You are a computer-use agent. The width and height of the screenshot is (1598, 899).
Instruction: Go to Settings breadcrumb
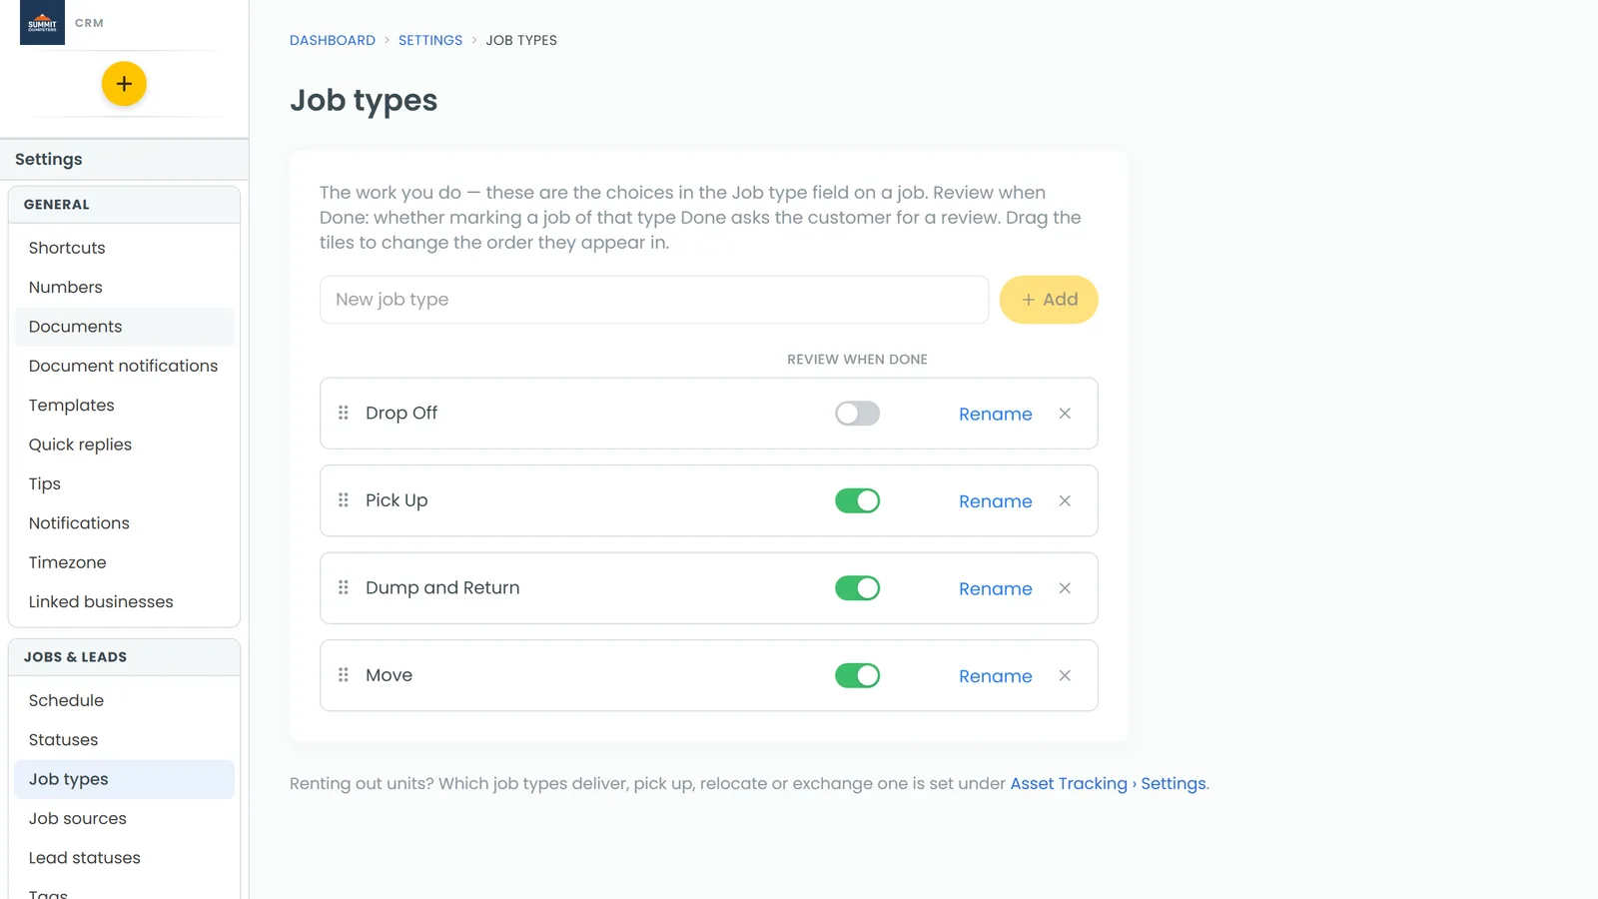pyautogui.click(x=430, y=40)
